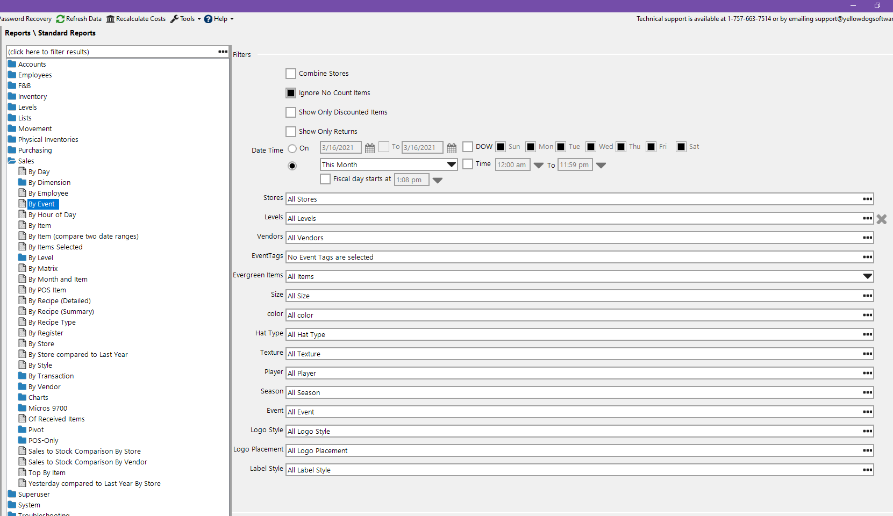893x516 pixels.
Task: Select the Top By Item report icon
Action: coord(23,472)
